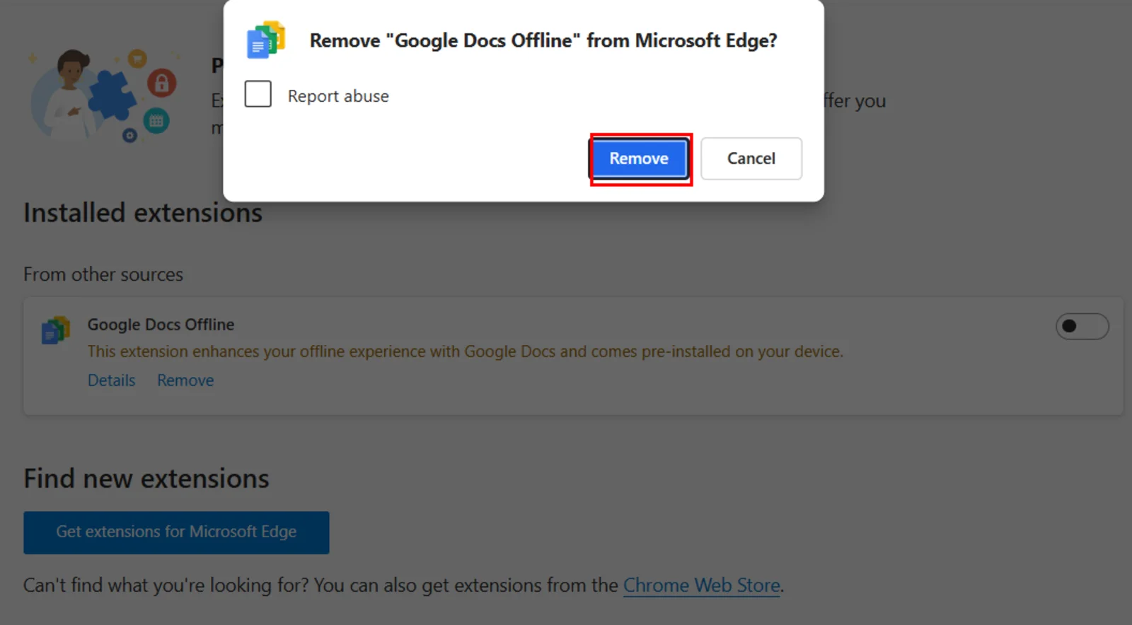Click the red padlock icon in illustration
Screen dimensions: 1132x625
(161, 83)
